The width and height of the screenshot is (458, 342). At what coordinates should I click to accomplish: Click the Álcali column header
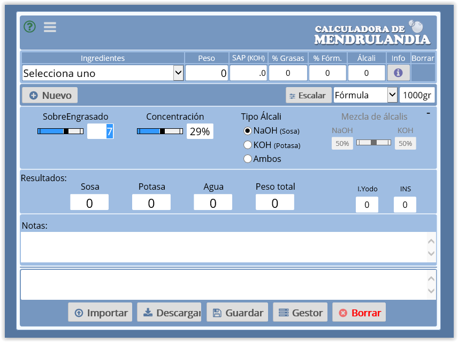pos(367,58)
